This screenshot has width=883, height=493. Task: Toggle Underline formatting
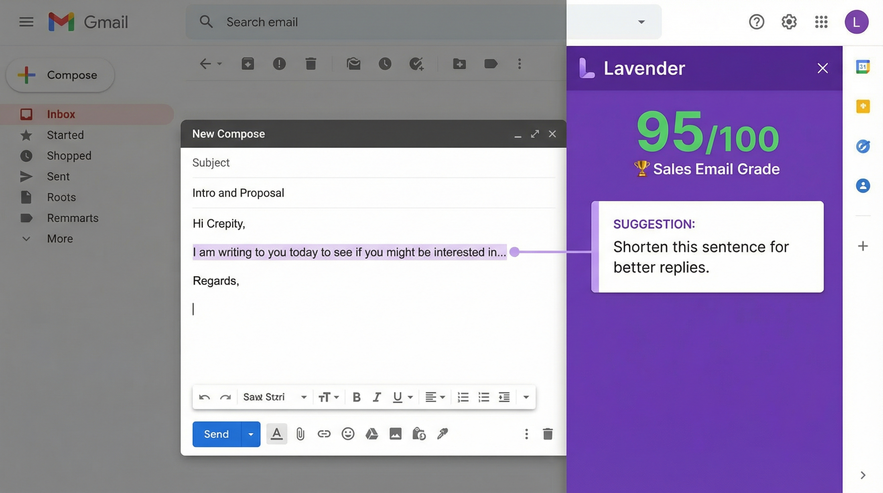(x=397, y=397)
